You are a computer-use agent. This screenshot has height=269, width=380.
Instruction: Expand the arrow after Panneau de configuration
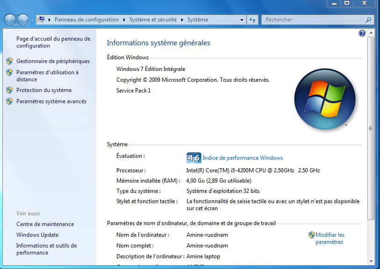124,20
